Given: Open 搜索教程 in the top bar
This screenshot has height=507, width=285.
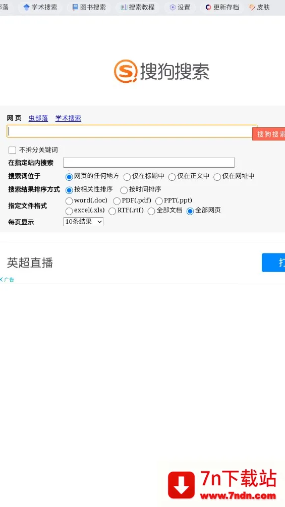Looking at the screenshot, I should tap(138, 7).
